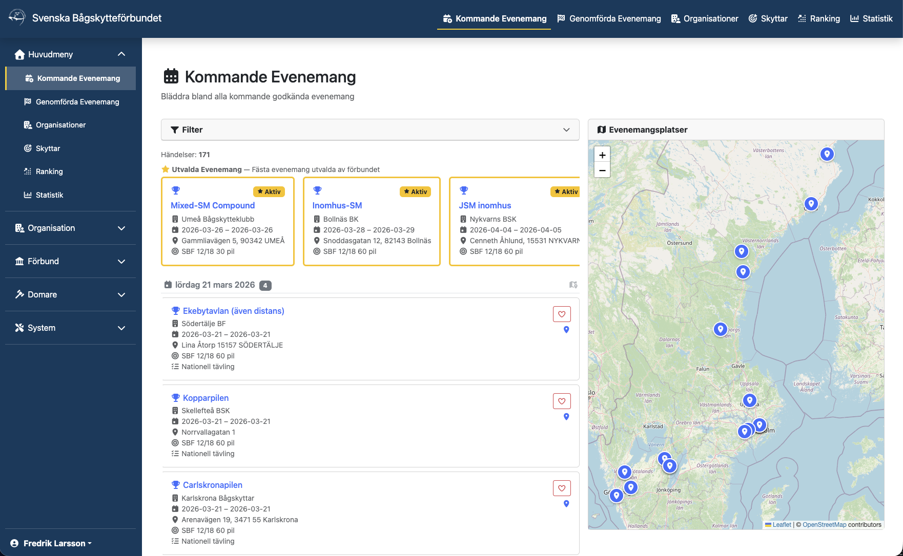Click the OpenStreetMap attribution link

coord(824,525)
